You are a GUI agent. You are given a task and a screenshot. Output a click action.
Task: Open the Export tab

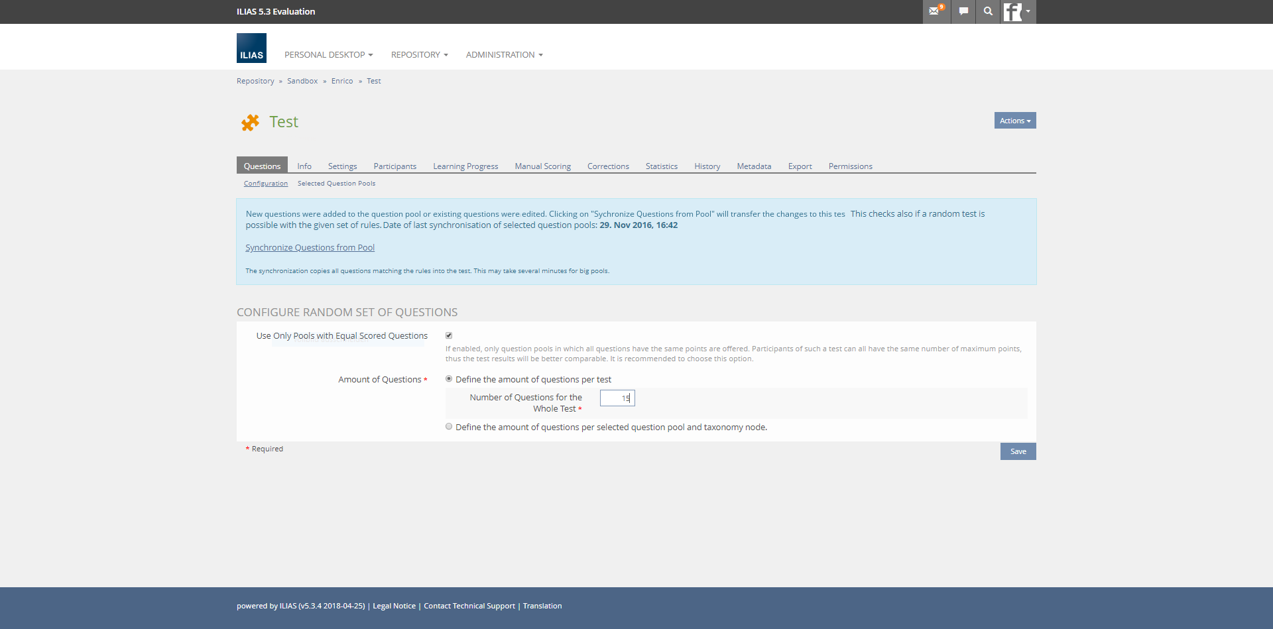(800, 166)
